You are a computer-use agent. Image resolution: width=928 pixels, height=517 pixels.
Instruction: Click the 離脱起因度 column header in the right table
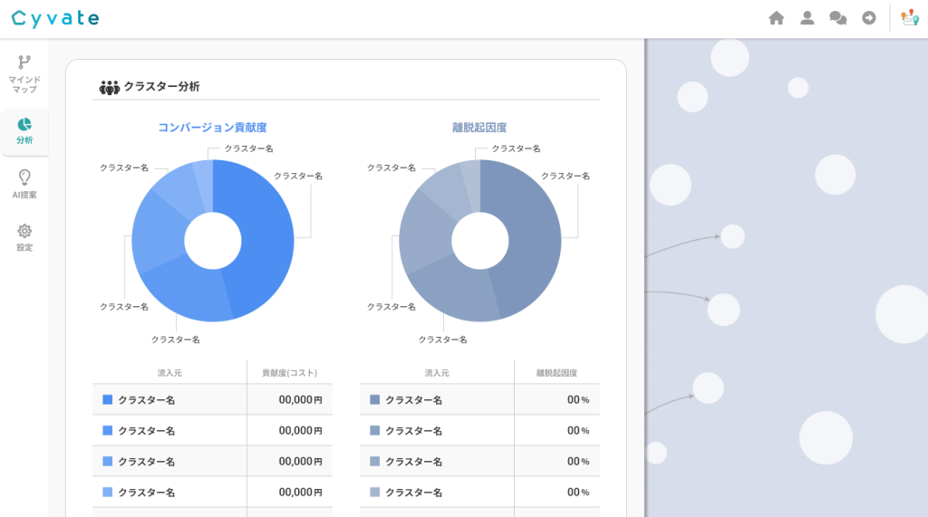pos(556,372)
